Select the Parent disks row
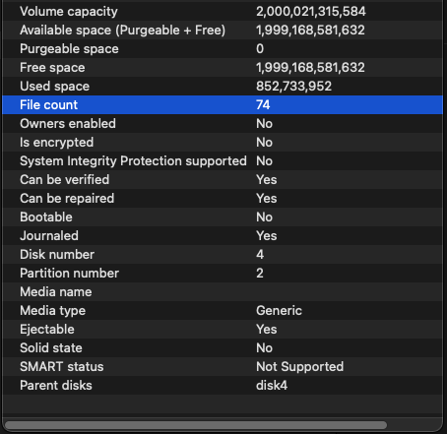This screenshot has height=434, width=447. [x=223, y=386]
